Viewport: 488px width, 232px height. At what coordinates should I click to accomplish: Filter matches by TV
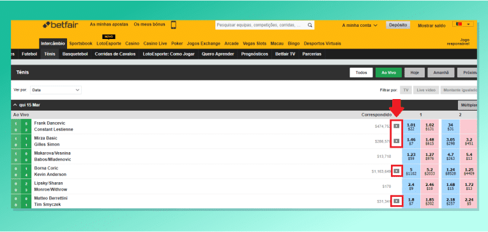click(x=406, y=90)
